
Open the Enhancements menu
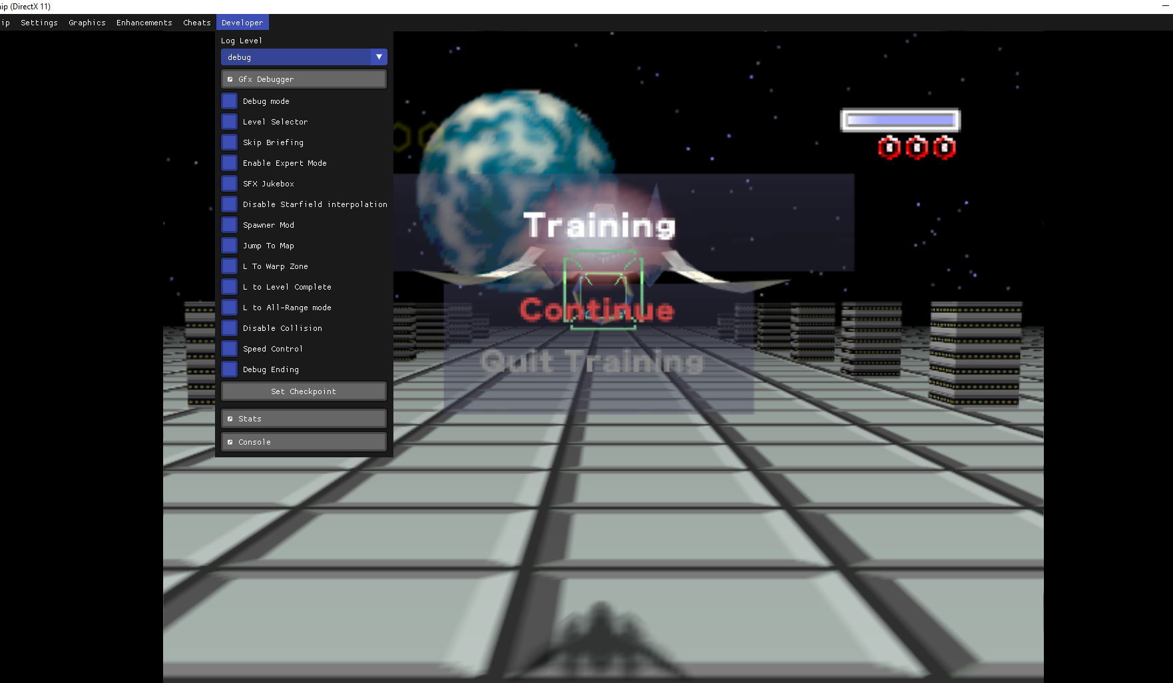click(x=144, y=23)
